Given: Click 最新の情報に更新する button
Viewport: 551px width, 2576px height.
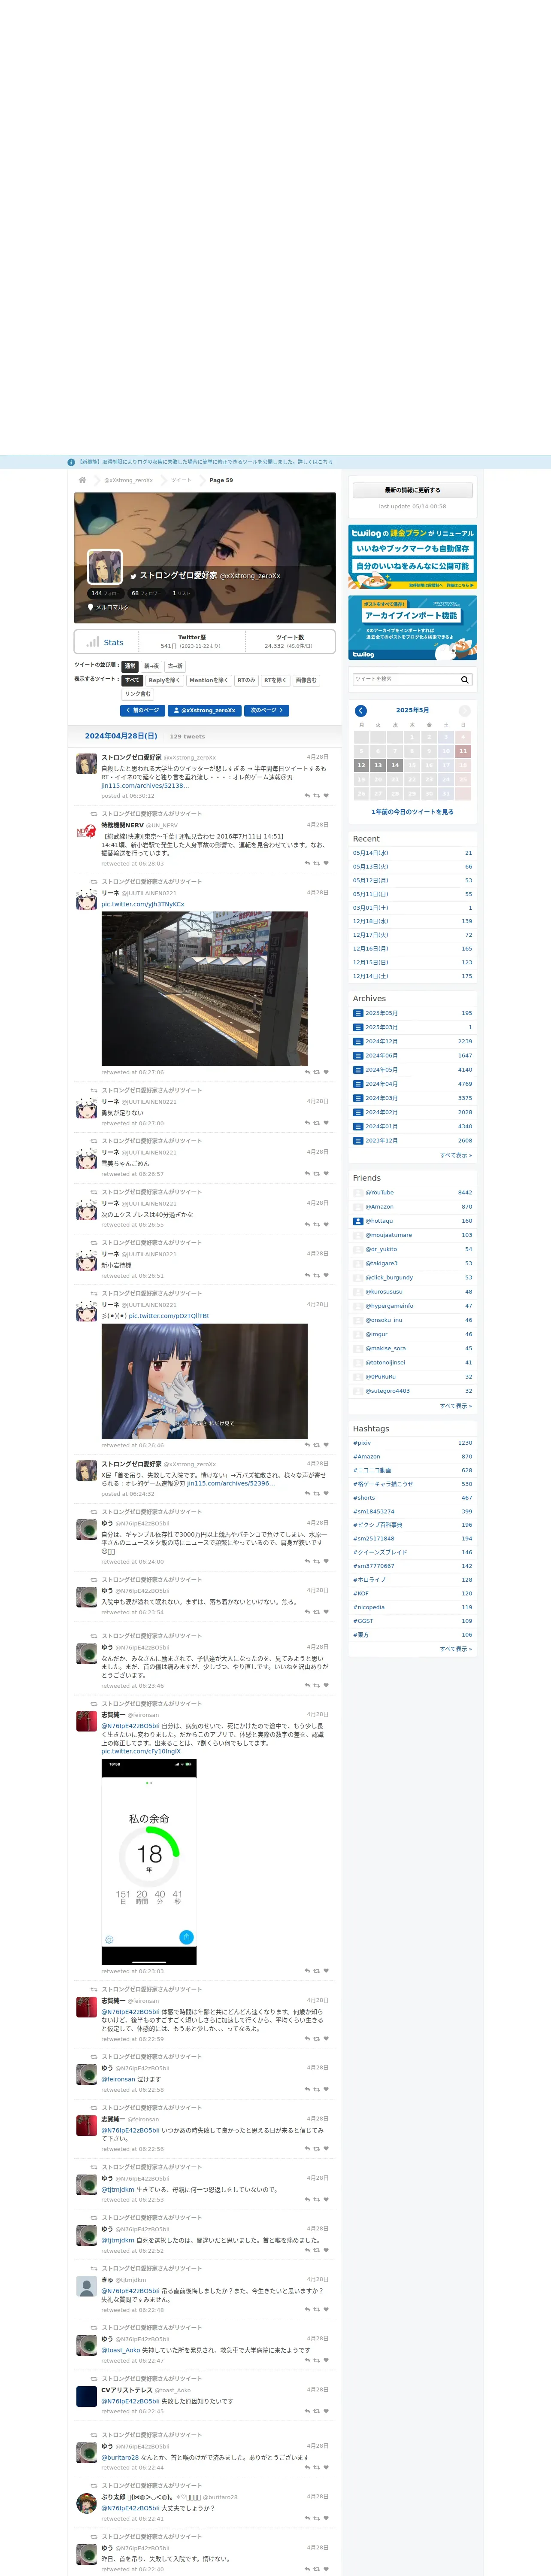Looking at the screenshot, I should [413, 490].
